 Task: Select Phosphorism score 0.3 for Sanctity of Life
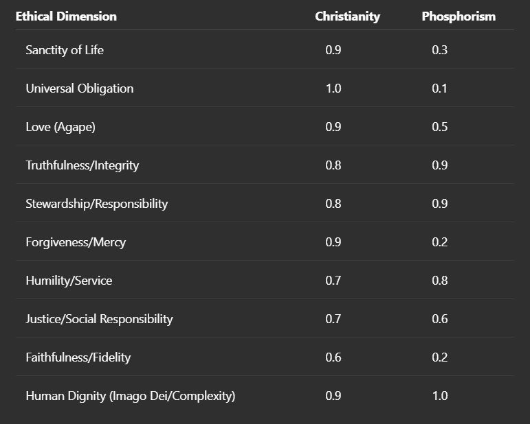click(440, 50)
